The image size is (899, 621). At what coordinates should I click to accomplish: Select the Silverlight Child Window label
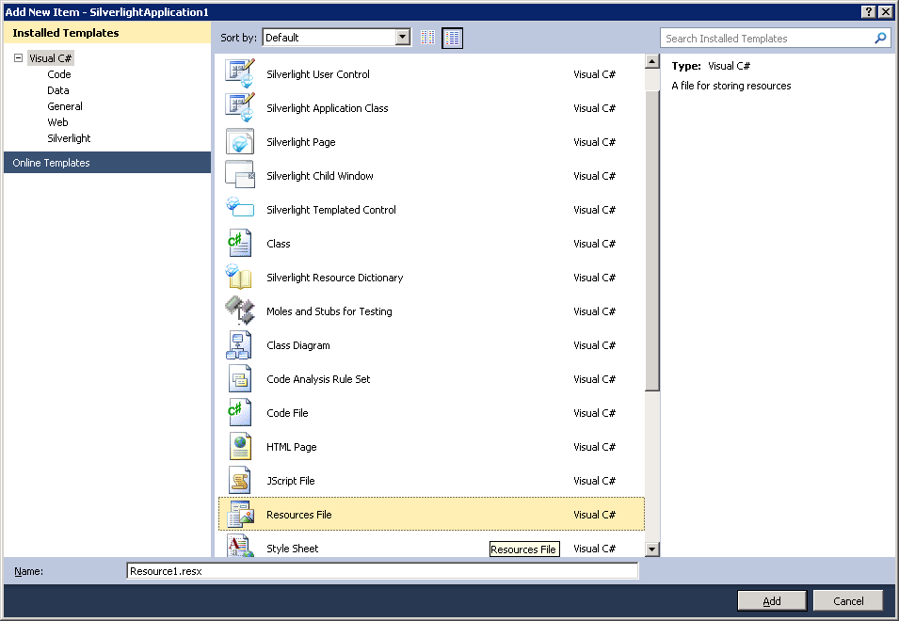(x=320, y=176)
